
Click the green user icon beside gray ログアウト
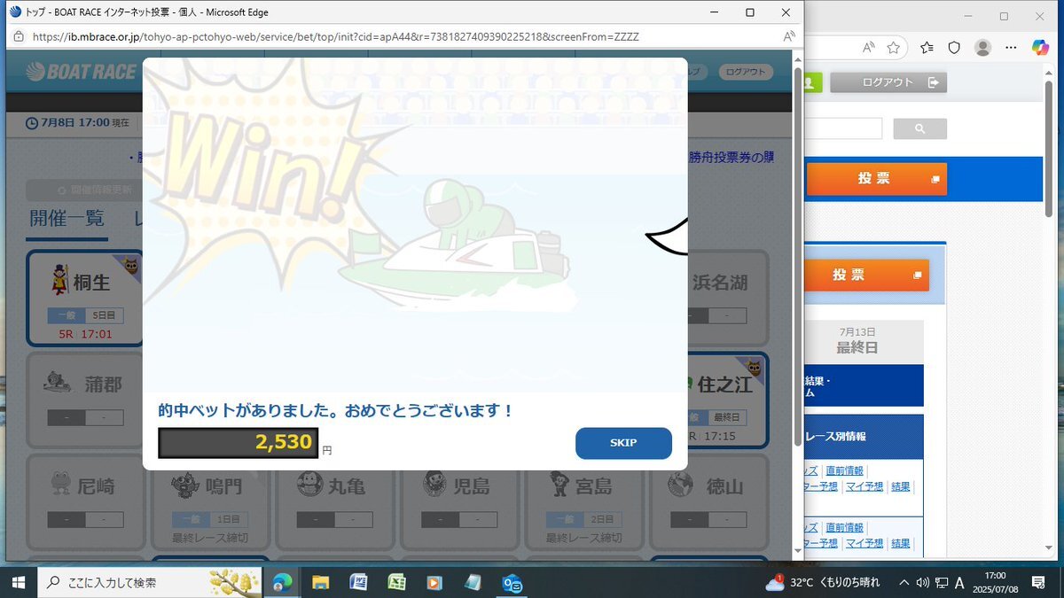tap(813, 82)
